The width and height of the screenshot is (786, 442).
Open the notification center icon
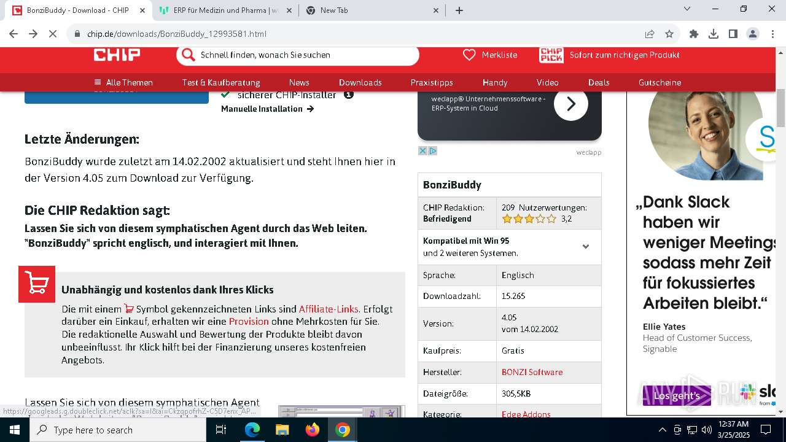pos(766,430)
